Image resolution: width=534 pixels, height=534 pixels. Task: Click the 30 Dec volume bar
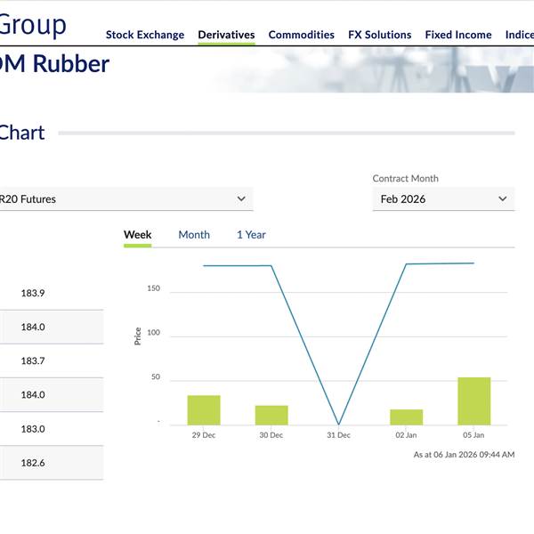pyautogui.click(x=271, y=415)
